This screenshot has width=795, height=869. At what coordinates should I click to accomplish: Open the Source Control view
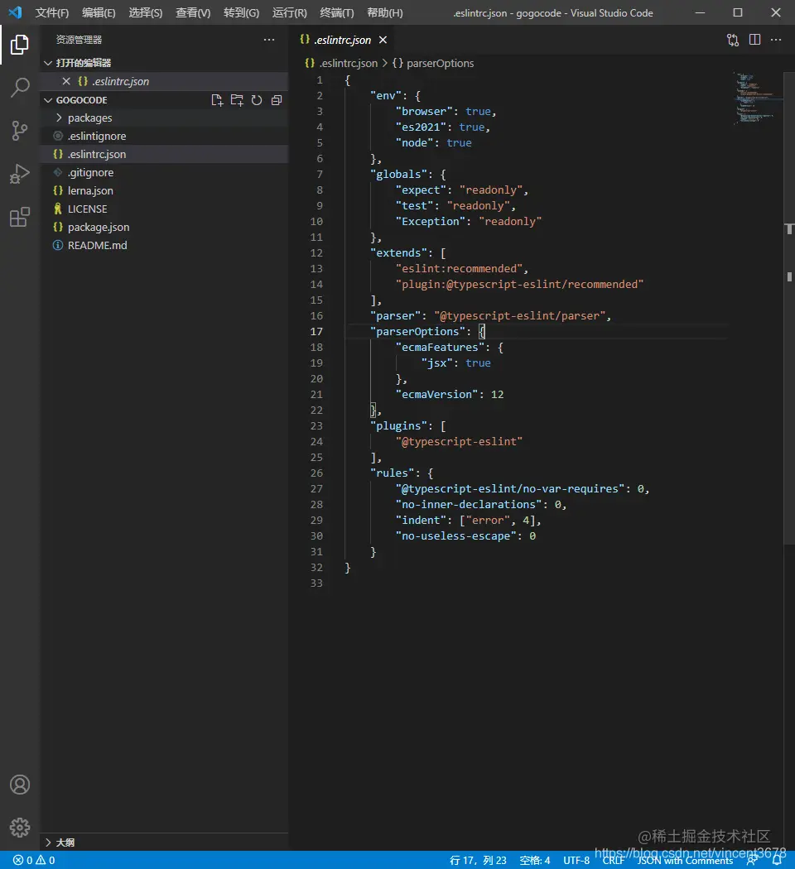(x=19, y=131)
